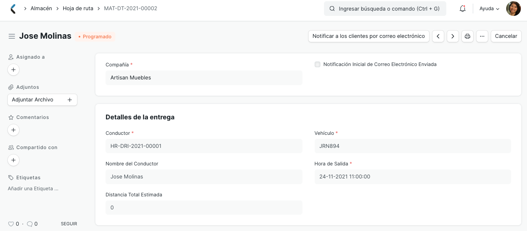Open the app home logo

pos(13,9)
